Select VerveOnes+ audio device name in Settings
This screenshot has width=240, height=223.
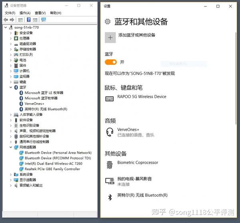coord(128,130)
